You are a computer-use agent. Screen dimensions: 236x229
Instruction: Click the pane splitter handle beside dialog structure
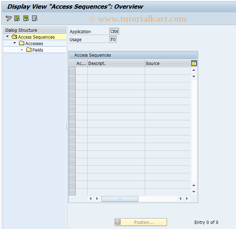(x=67, y=127)
